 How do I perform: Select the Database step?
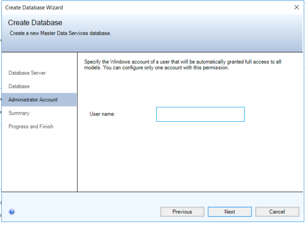[x=19, y=86]
